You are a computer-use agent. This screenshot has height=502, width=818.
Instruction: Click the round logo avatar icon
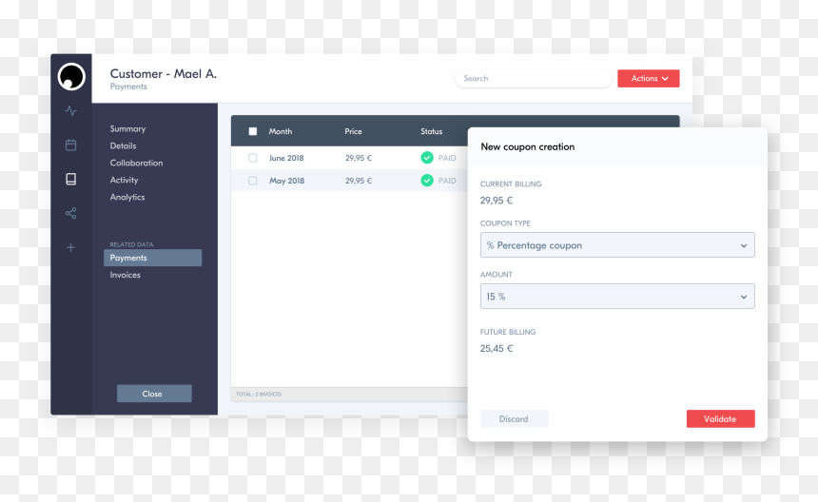pos(71,77)
